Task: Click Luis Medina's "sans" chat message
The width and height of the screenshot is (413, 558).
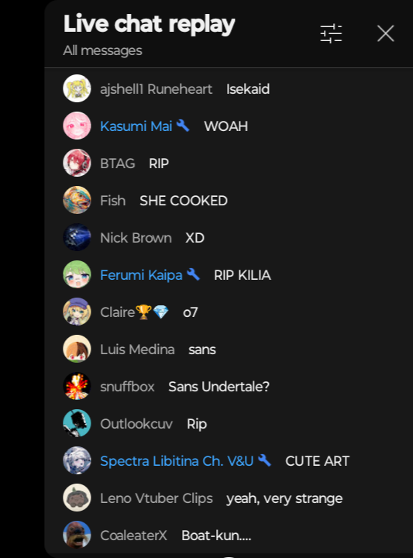Action: [x=202, y=350]
